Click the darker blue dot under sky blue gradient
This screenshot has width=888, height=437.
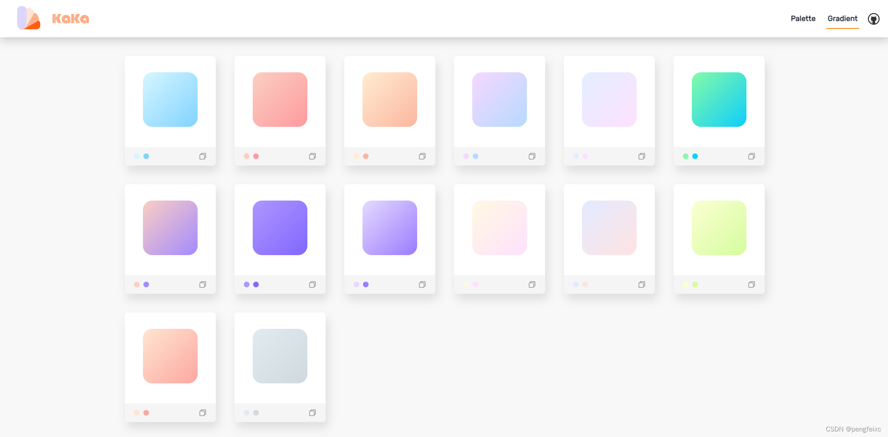[146, 156]
